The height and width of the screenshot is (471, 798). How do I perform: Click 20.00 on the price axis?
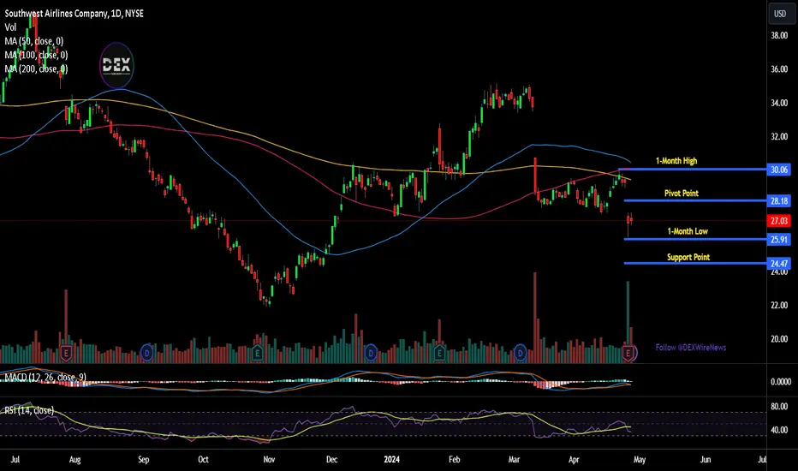pos(779,339)
